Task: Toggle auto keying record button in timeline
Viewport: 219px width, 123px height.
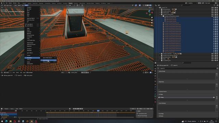Action: click(70, 109)
